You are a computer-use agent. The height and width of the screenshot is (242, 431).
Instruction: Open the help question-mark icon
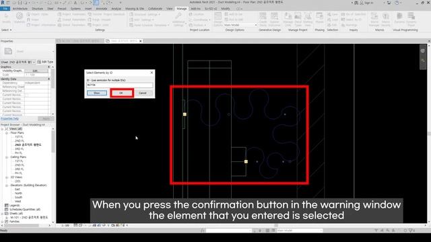click(397, 3)
